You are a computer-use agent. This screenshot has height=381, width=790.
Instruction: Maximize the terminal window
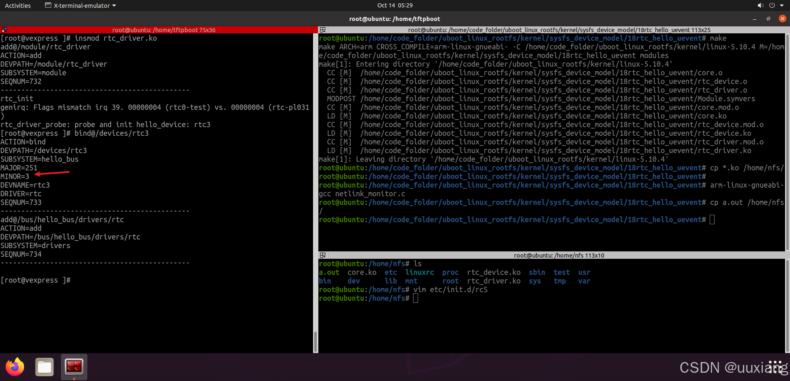tap(768, 19)
